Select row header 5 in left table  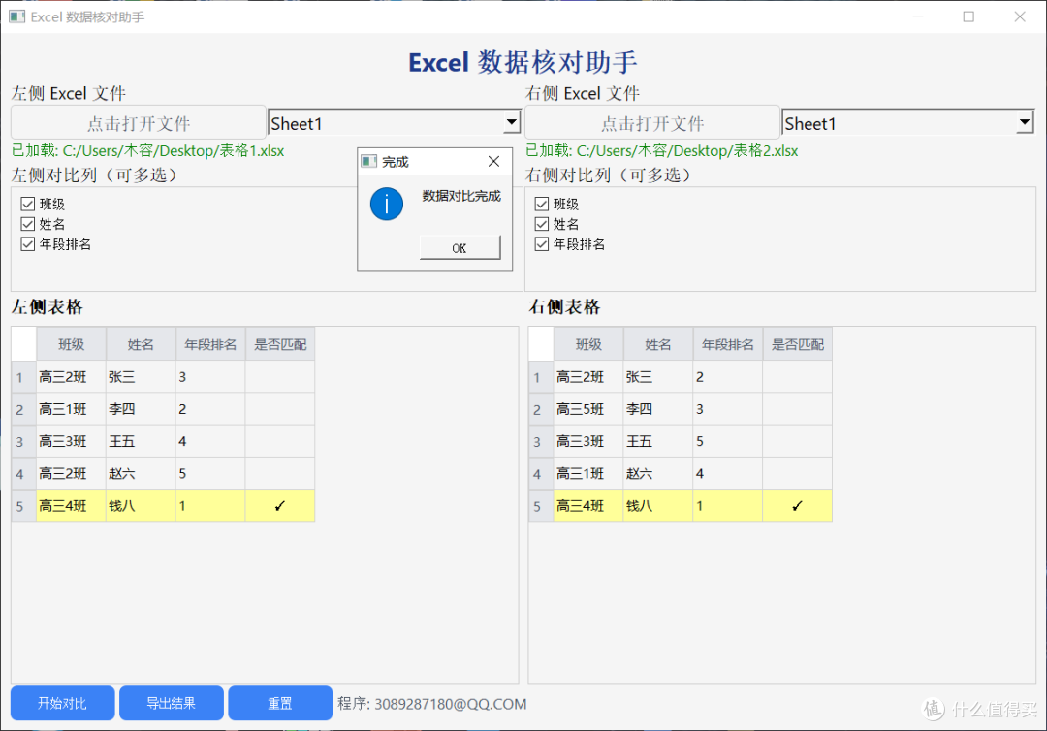pyautogui.click(x=23, y=505)
